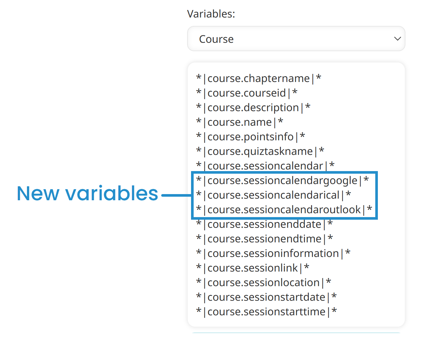Select the course.sessioncalendar variable
This screenshot has height=337, width=421.
[x=265, y=166]
